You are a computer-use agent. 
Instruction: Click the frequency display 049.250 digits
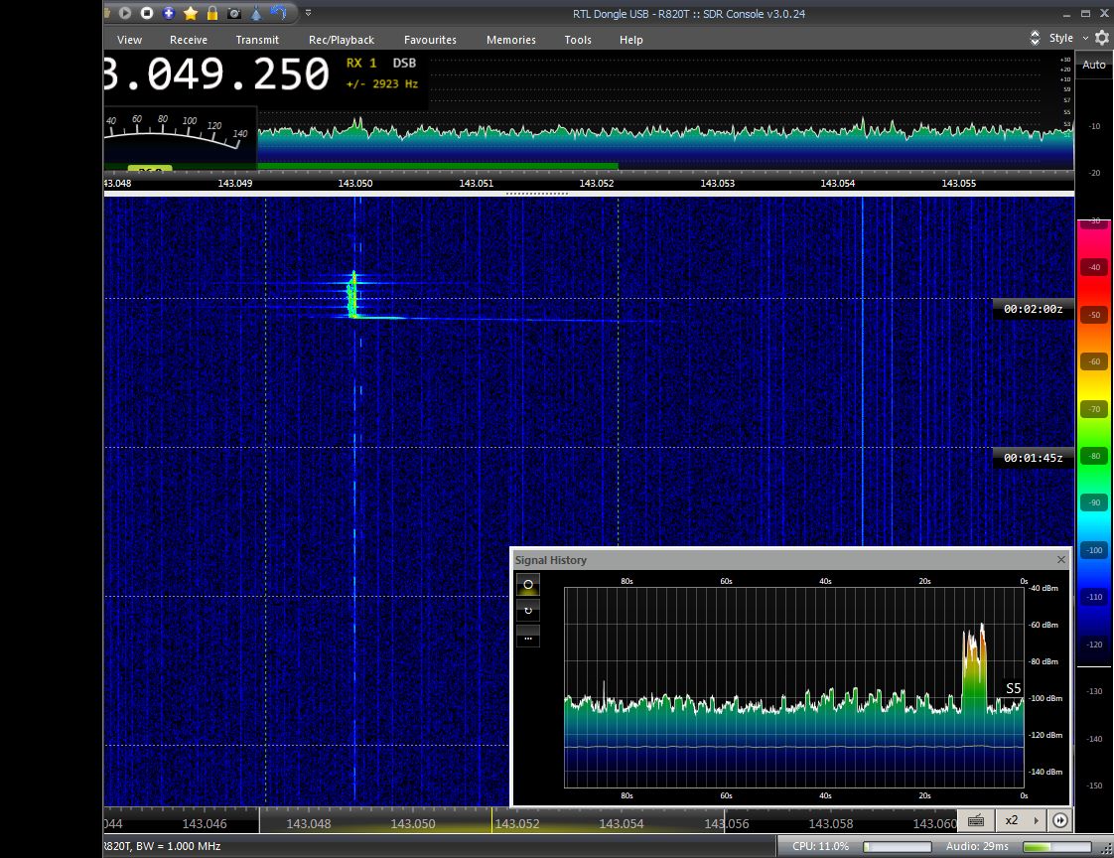point(238,73)
